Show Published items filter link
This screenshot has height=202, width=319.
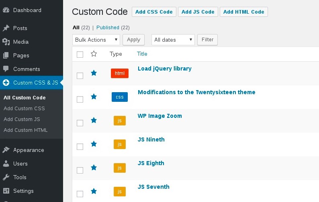tap(108, 27)
